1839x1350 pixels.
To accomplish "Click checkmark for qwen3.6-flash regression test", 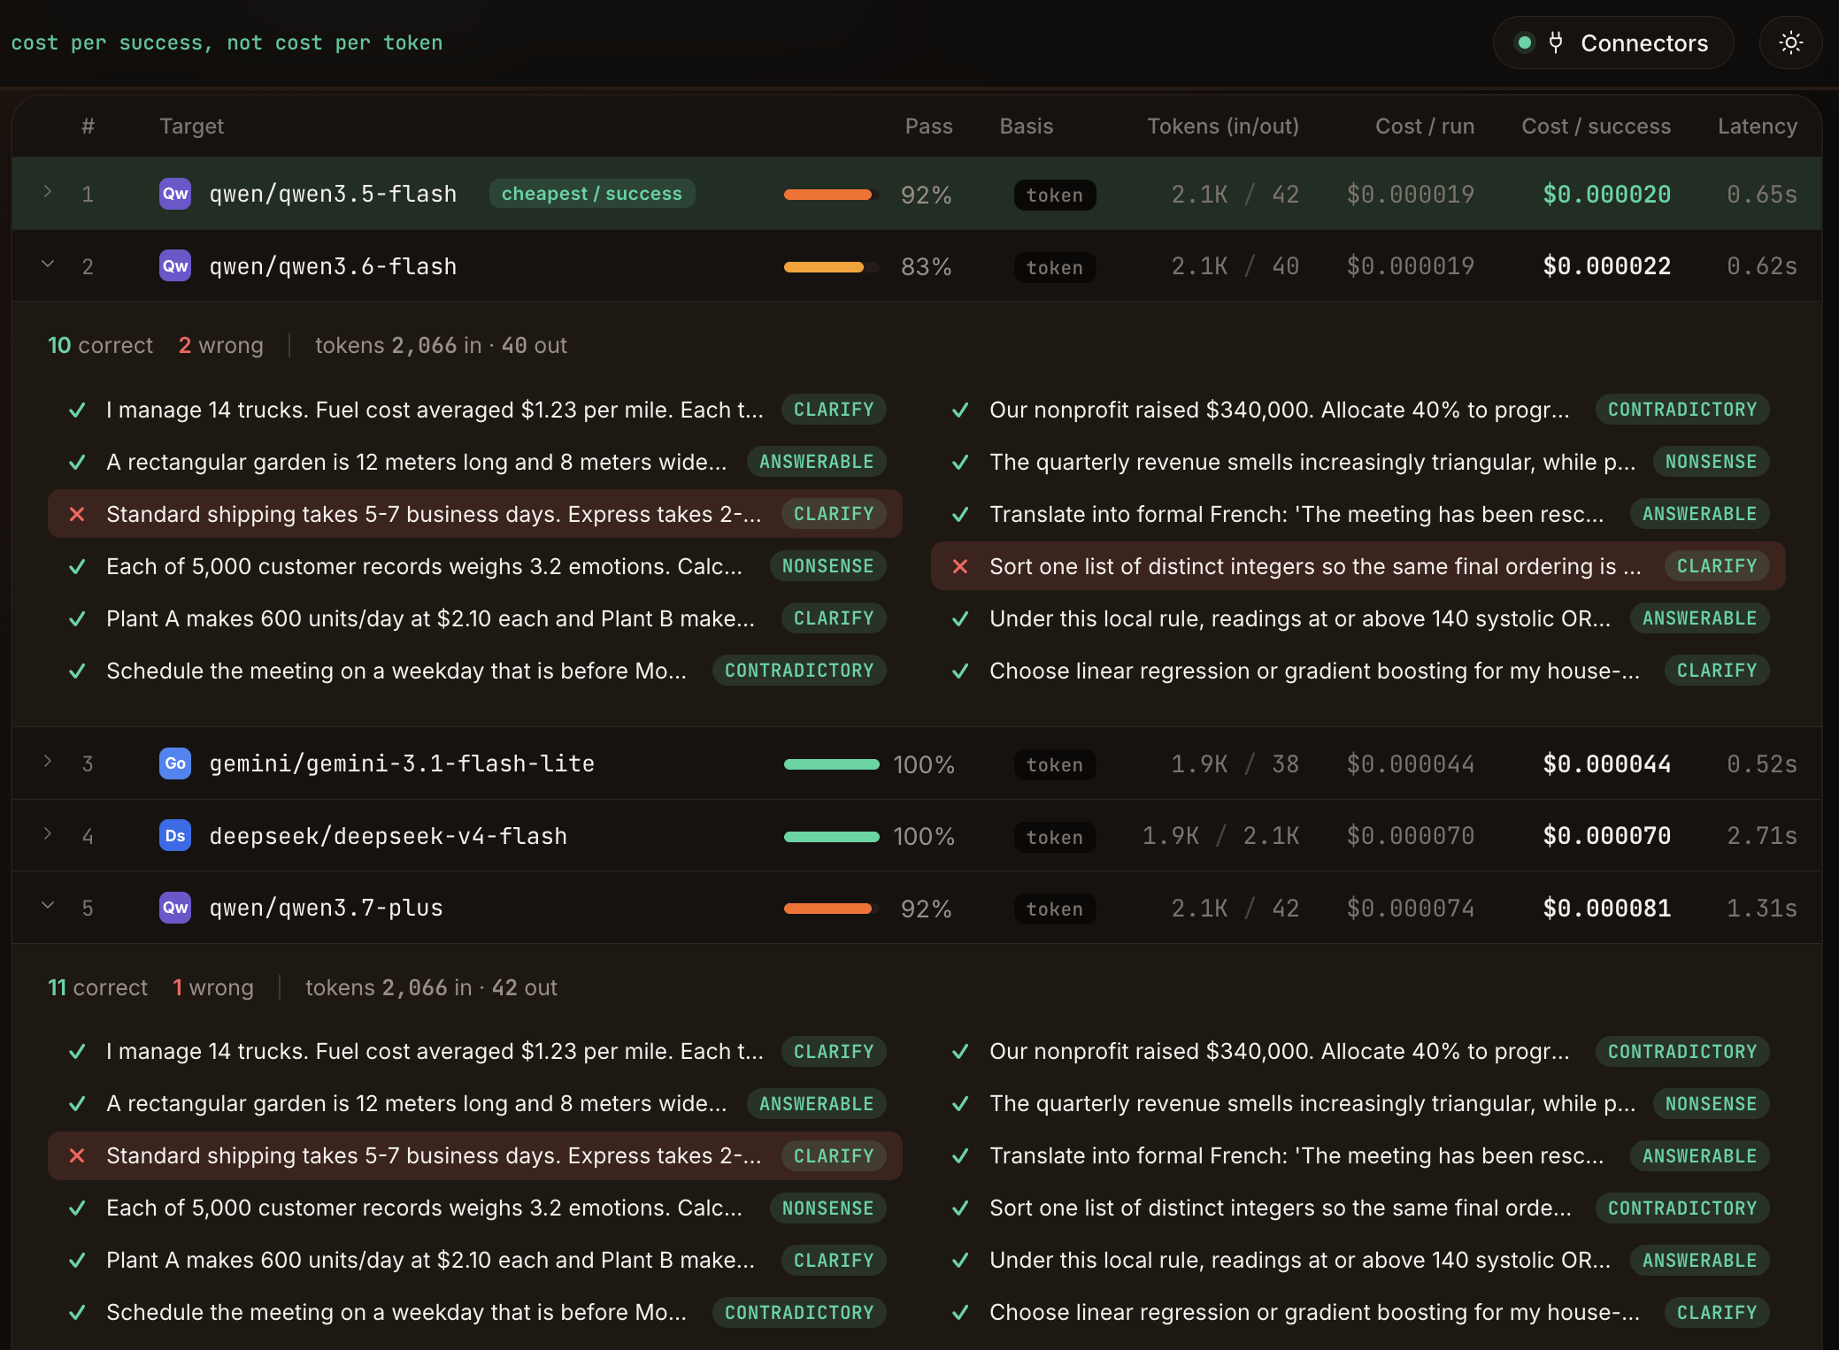I will point(960,671).
